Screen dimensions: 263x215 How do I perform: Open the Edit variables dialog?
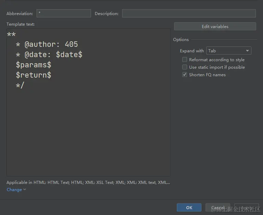click(215, 26)
